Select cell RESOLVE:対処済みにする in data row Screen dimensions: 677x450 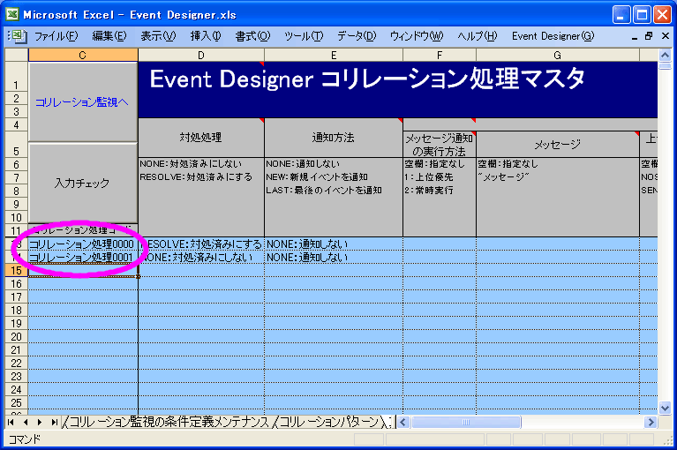coord(201,244)
